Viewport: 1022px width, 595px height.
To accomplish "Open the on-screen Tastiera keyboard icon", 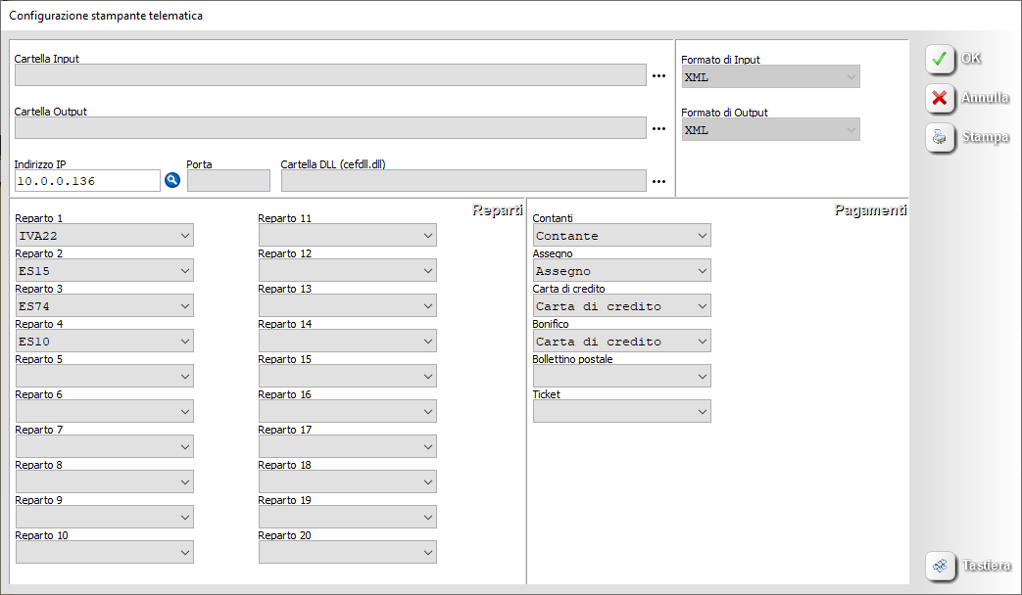I will 940,566.
